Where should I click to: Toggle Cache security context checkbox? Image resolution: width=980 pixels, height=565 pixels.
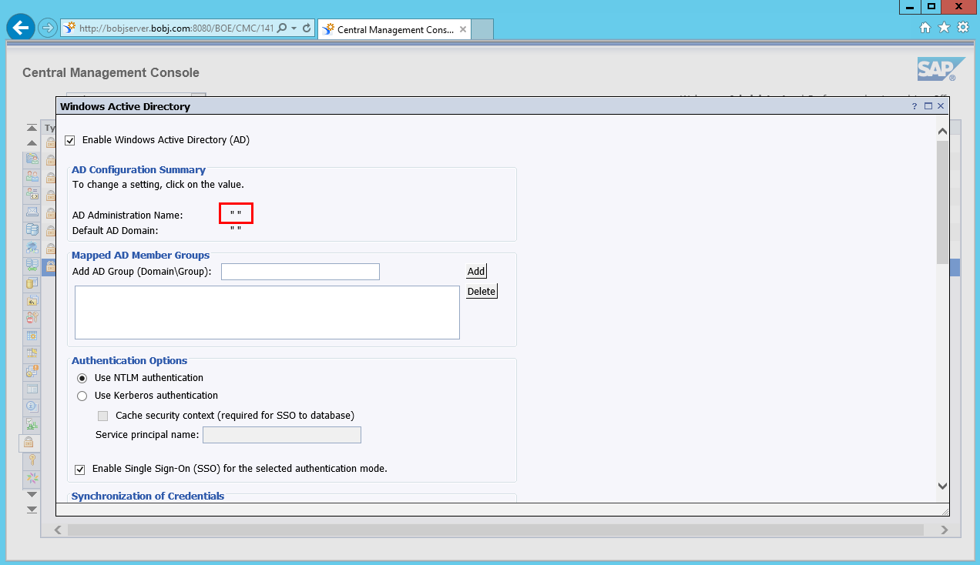point(102,416)
